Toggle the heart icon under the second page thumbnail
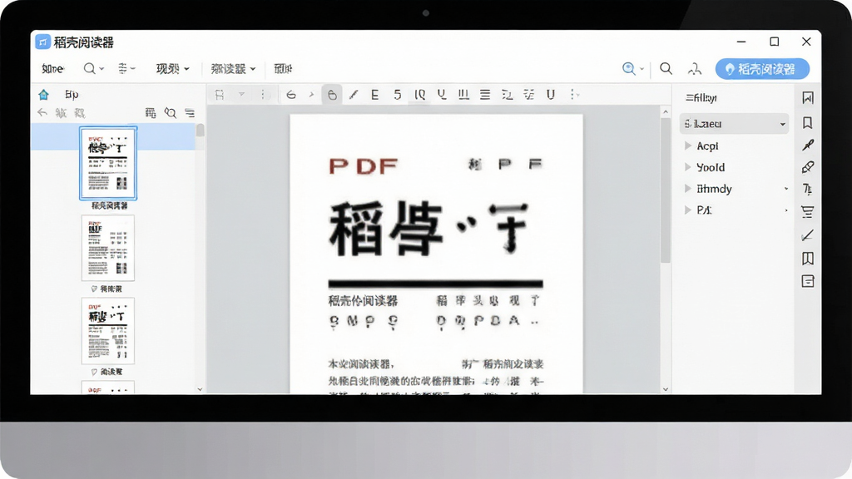The image size is (852, 479). [x=94, y=289]
